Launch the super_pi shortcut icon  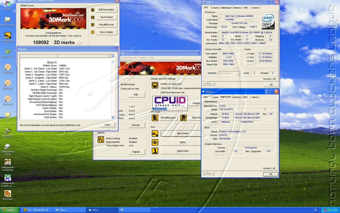tap(7, 181)
